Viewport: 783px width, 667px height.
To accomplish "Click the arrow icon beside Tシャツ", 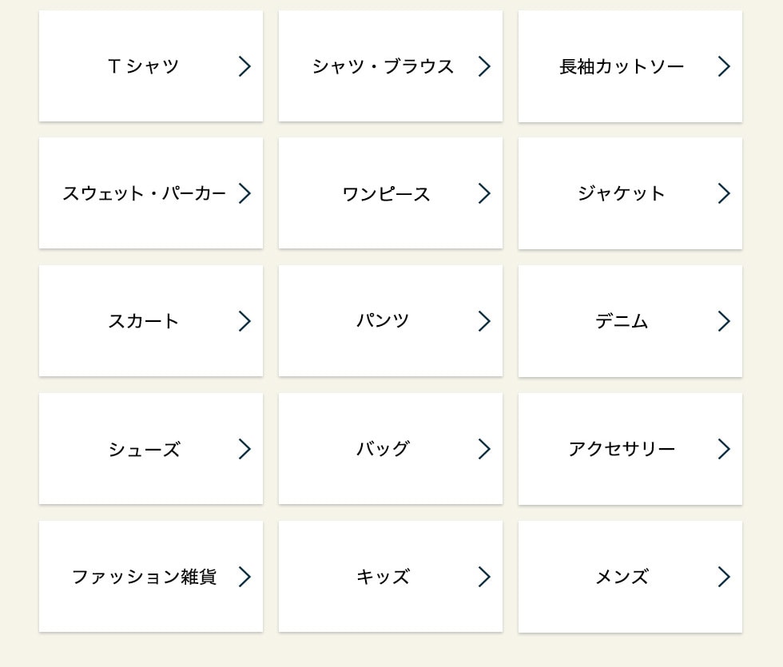I will (244, 66).
